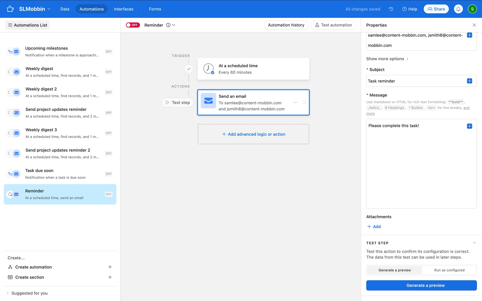482x301 pixels.
Task: Click plus icon in Subject field
Action: (x=469, y=81)
